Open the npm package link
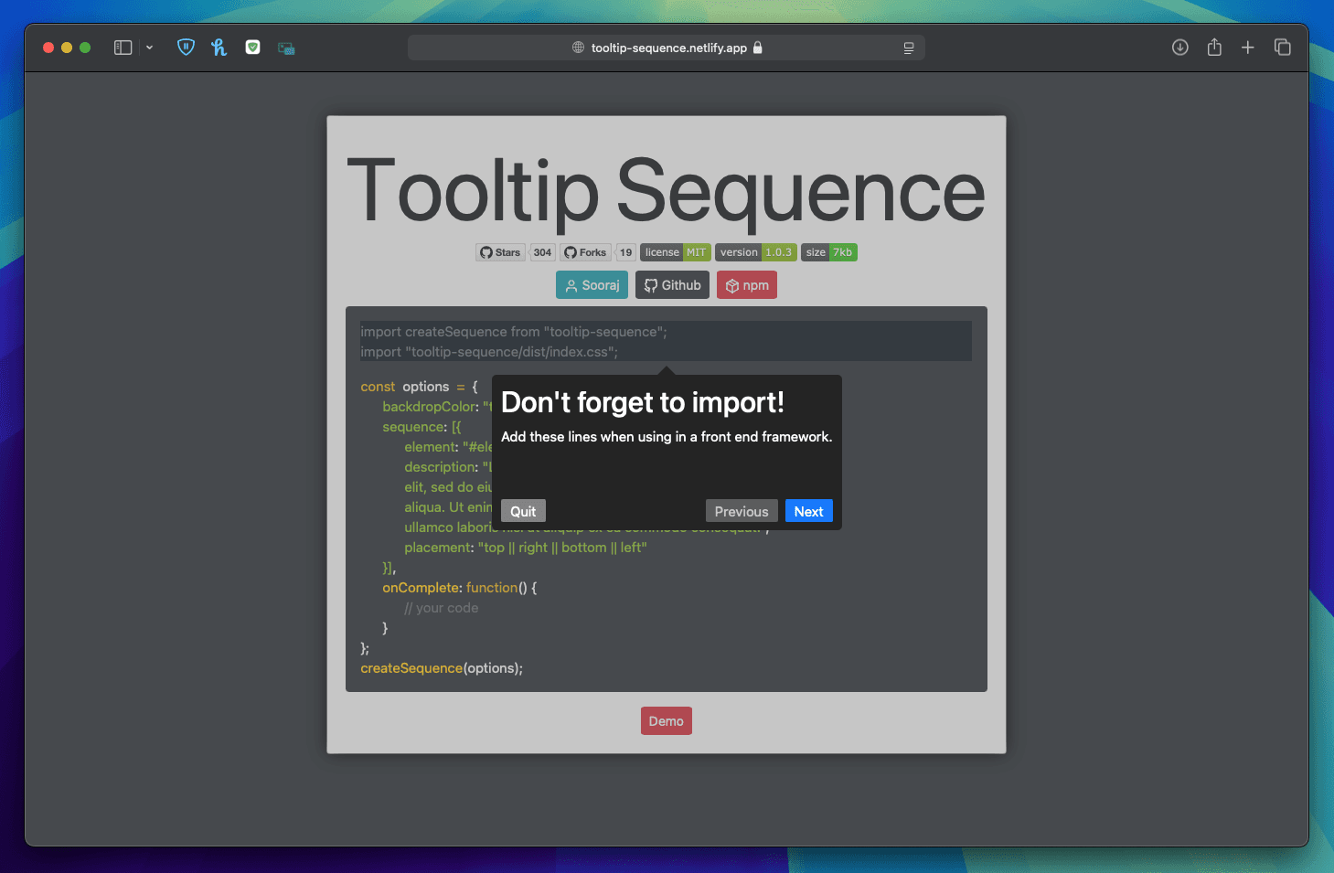 pyautogui.click(x=746, y=285)
